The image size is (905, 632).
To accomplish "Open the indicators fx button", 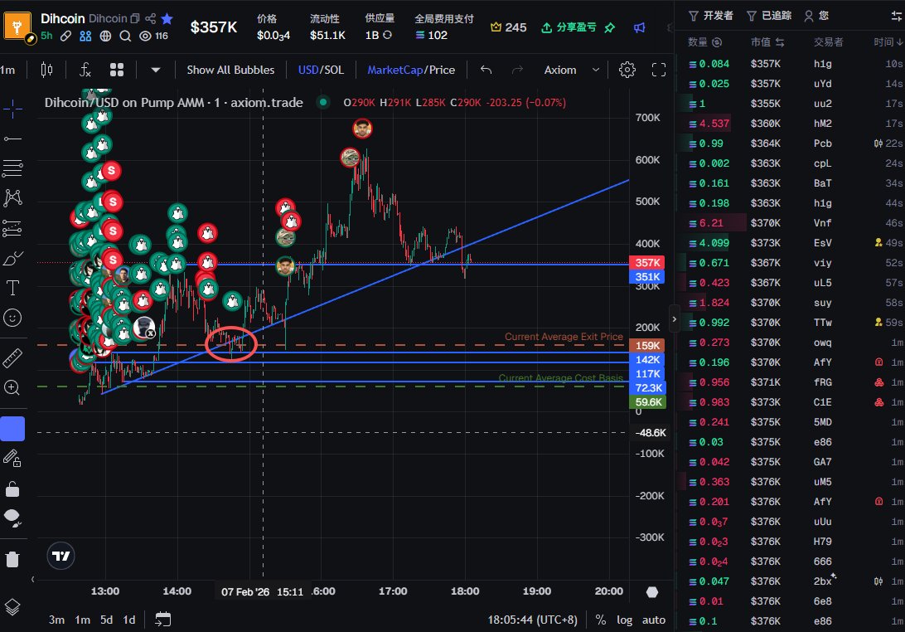I will point(85,70).
